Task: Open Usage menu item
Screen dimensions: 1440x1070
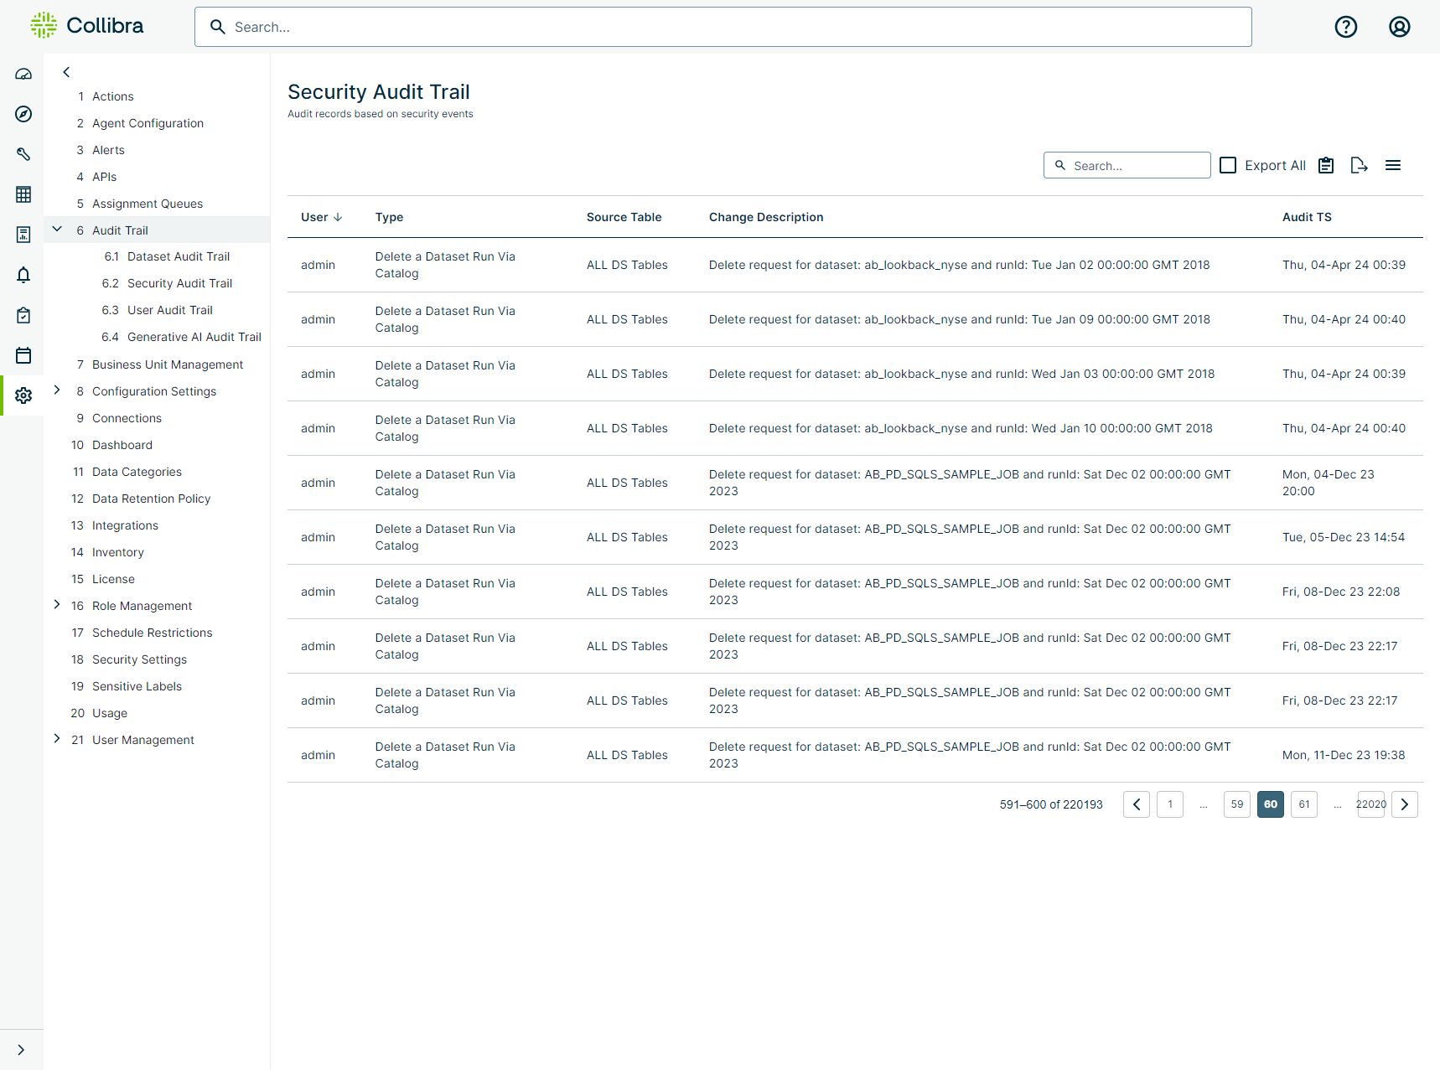Action: coord(110,713)
